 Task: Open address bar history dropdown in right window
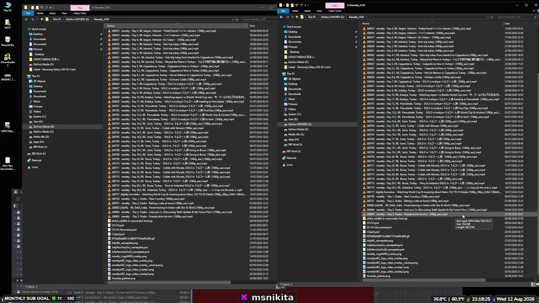point(488,17)
